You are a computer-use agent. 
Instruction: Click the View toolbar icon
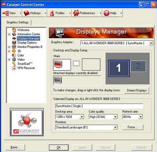point(6,13)
